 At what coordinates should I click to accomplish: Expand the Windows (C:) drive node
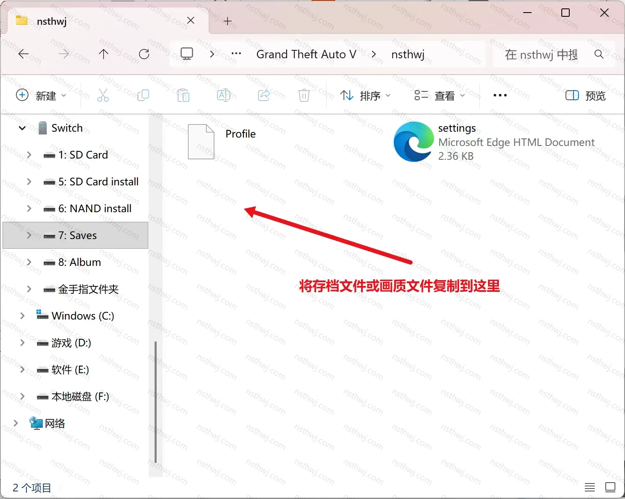pyautogui.click(x=22, y=316)
